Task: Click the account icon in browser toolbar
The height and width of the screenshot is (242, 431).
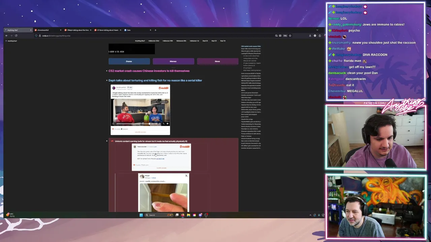Action: pos(315,36)
